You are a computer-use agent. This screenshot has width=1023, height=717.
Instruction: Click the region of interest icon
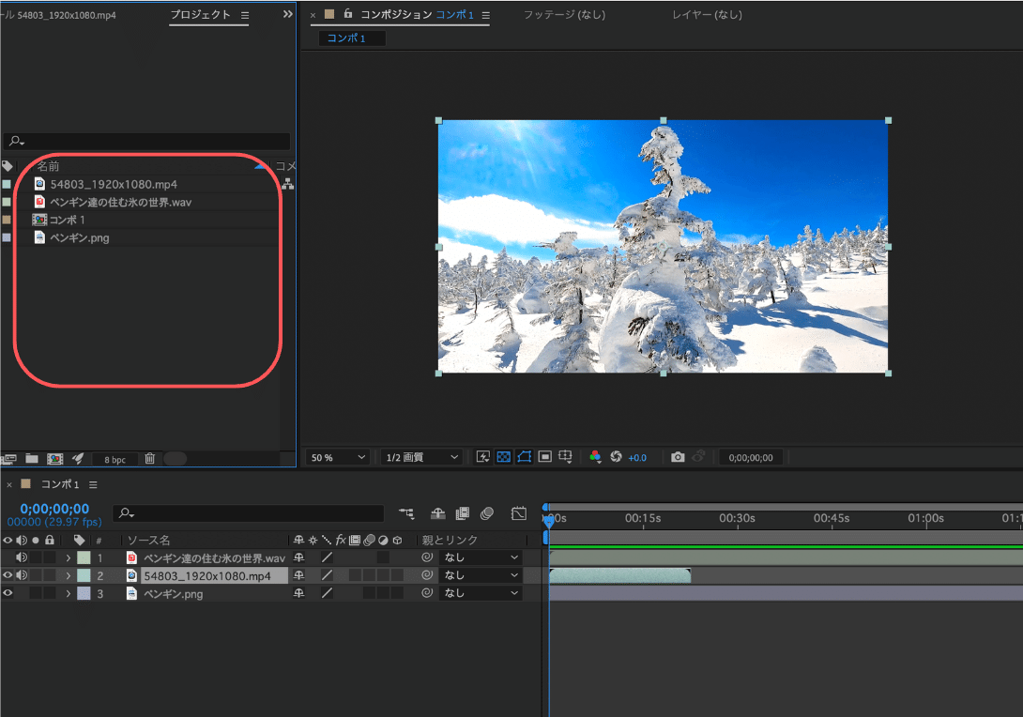click(545, 457)
